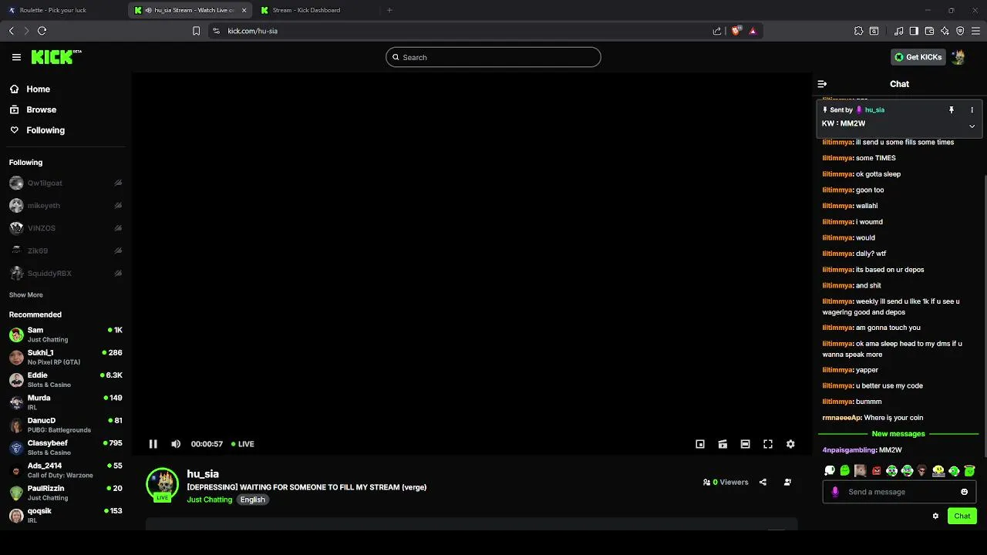
Task: Open the Leo AI sparkle icon
Action: tap(945, 31)
